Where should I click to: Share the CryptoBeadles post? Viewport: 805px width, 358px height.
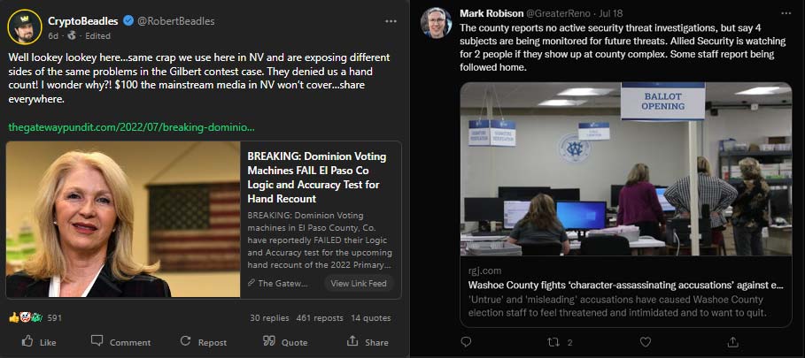(352, 340)
